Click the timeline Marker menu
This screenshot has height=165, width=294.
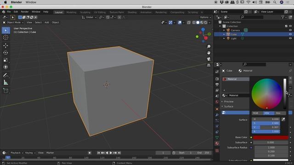[x=50, y=153]
